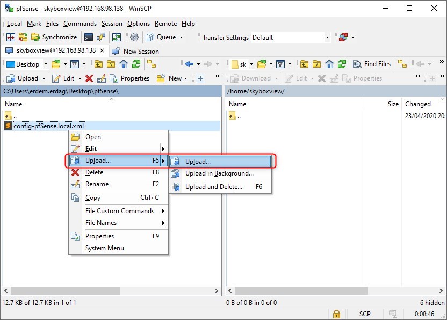
Task: Go to root directory in local panel toolbar
Action: click(x=111, y=64)
